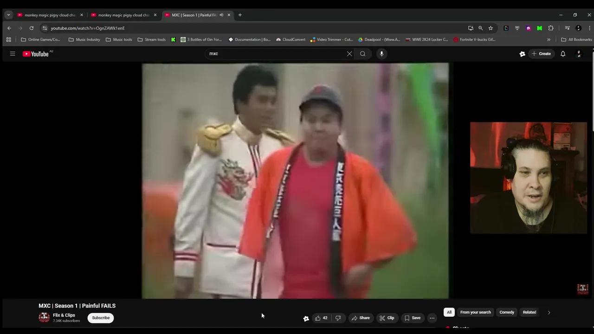Select the Related filter chip
The image size is (594, 334).
click(529, 312)
